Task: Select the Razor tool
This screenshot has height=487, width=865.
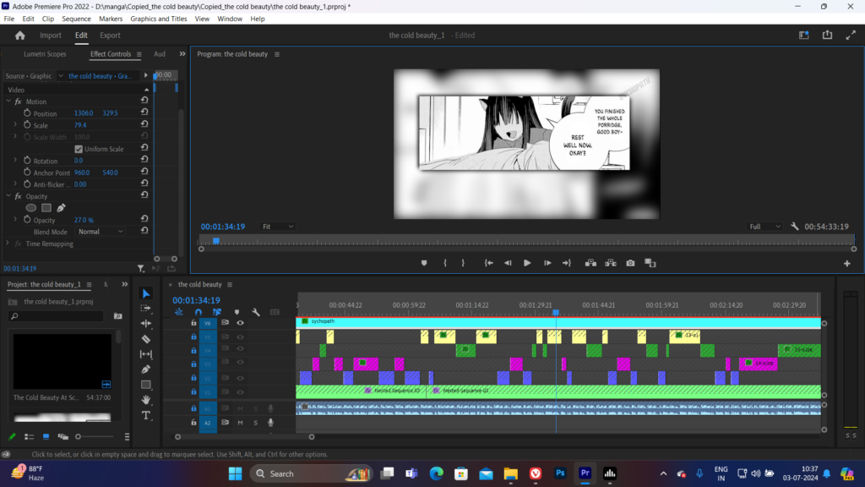Action: [145, 339]
